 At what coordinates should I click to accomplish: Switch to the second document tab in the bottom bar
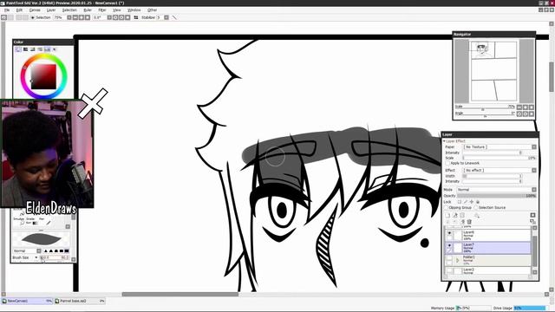[x=79, y=301]
